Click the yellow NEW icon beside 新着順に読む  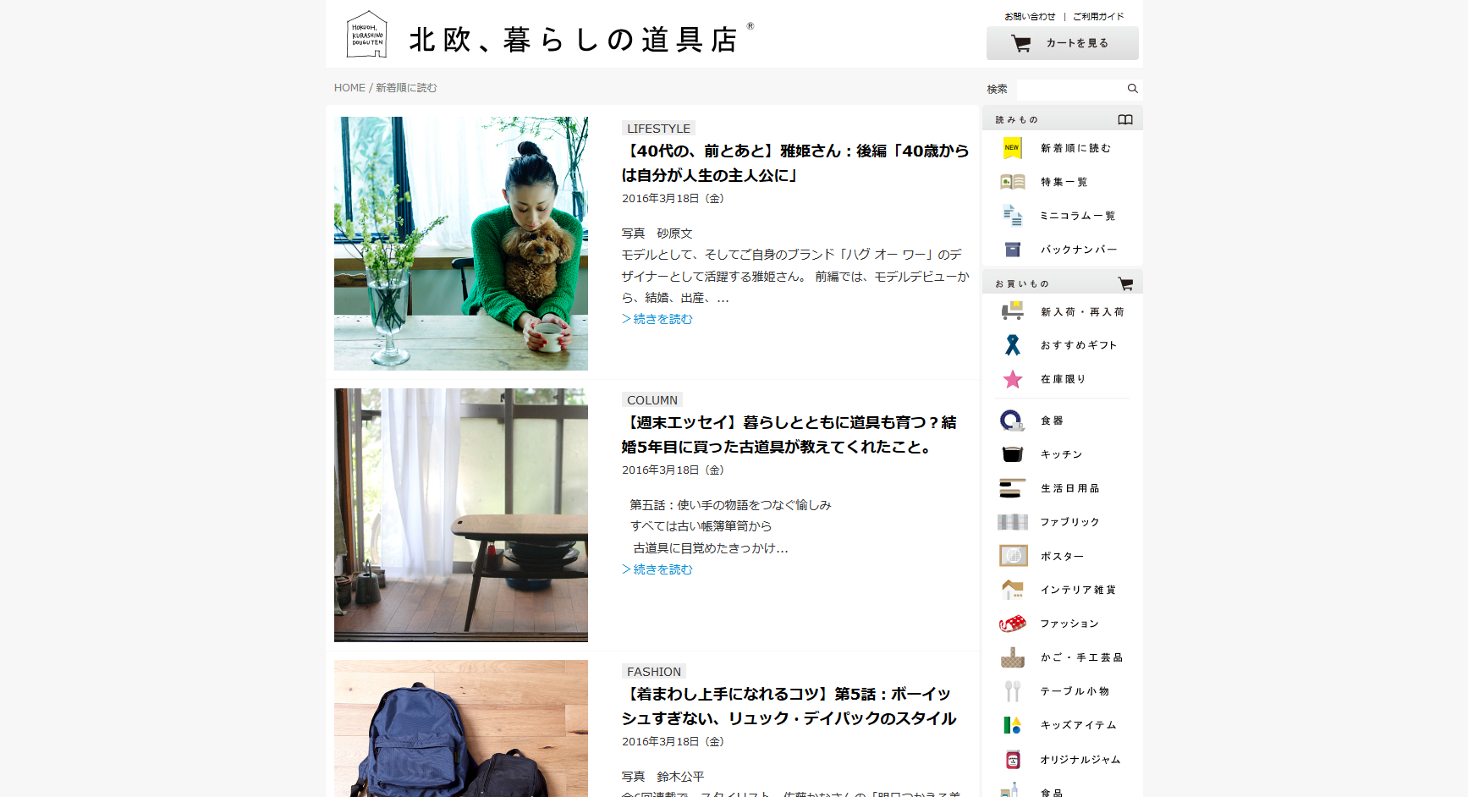1012,148
